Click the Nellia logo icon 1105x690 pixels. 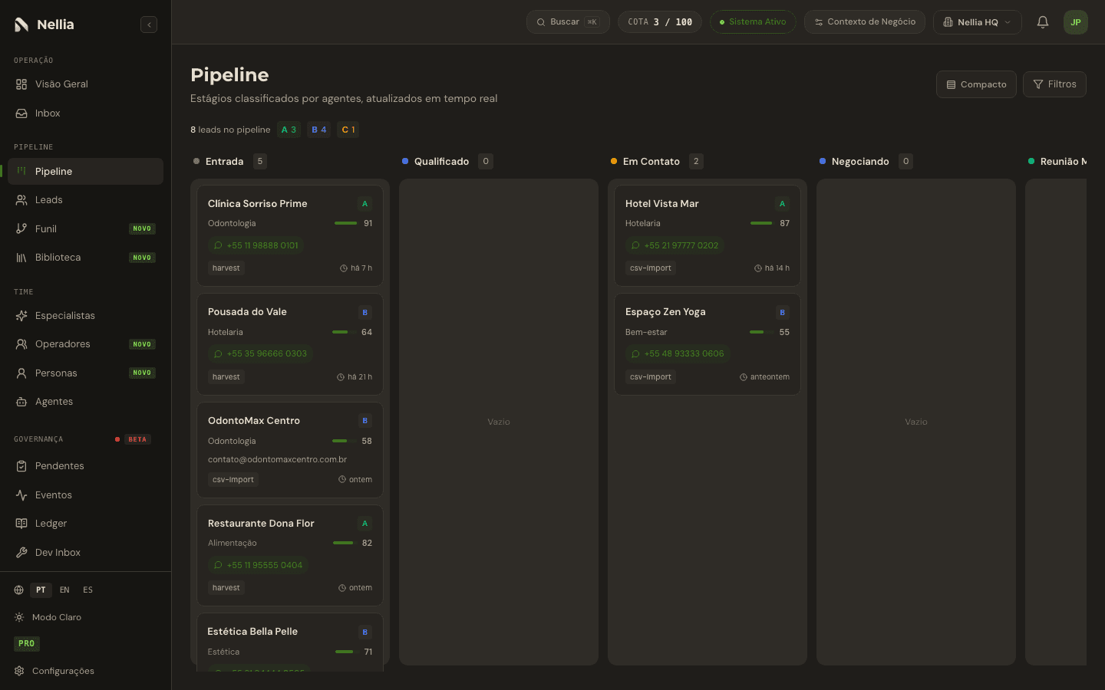point(21,25)
